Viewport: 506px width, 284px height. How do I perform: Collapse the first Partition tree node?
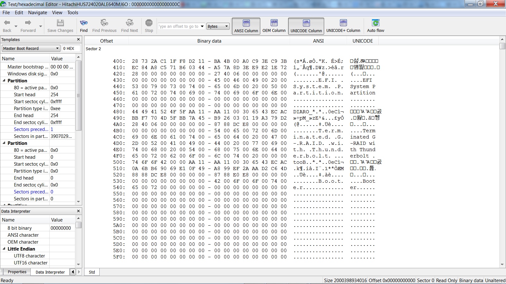coord(4,80)
